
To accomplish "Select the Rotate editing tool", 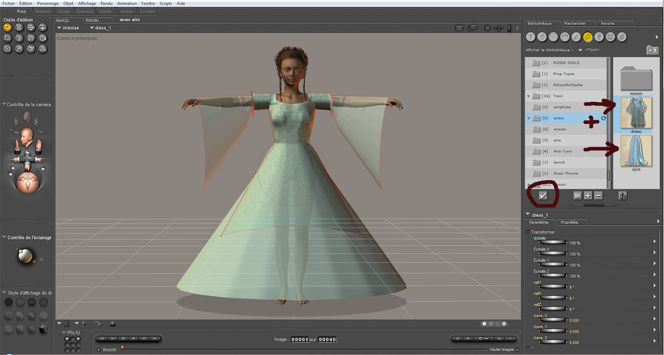I will [8, 27].
